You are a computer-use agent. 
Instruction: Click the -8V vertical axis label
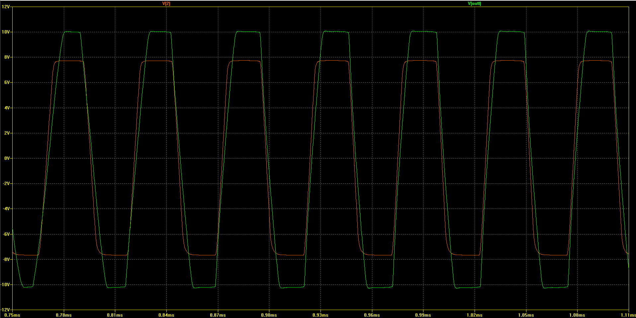coord(6,259)
